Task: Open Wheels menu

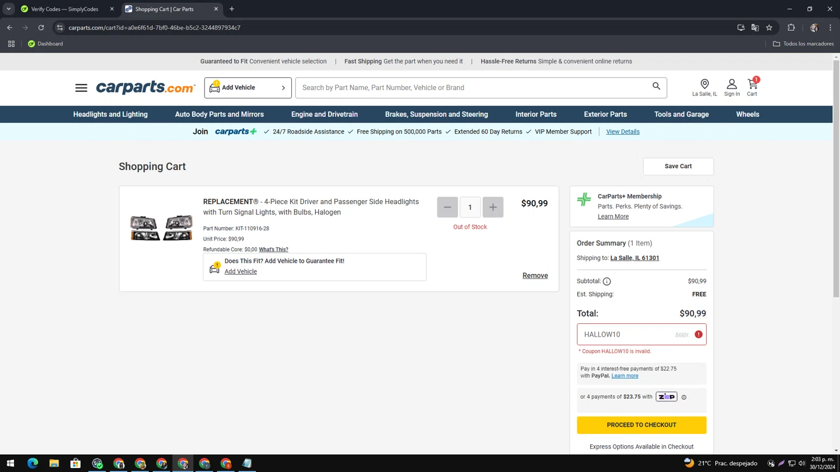Action: pyautogui.click(x=748, y=114)
